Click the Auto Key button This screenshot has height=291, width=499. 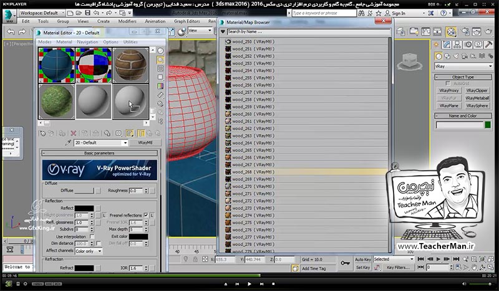click(363, 259)
